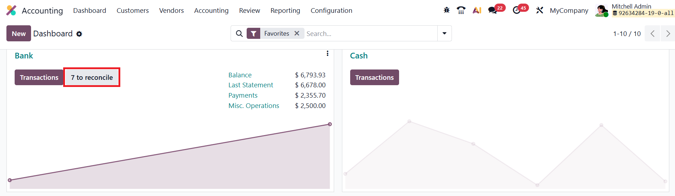Open the Bank card three-dot menu
675x196 pixels.
(x=327, y=53)
